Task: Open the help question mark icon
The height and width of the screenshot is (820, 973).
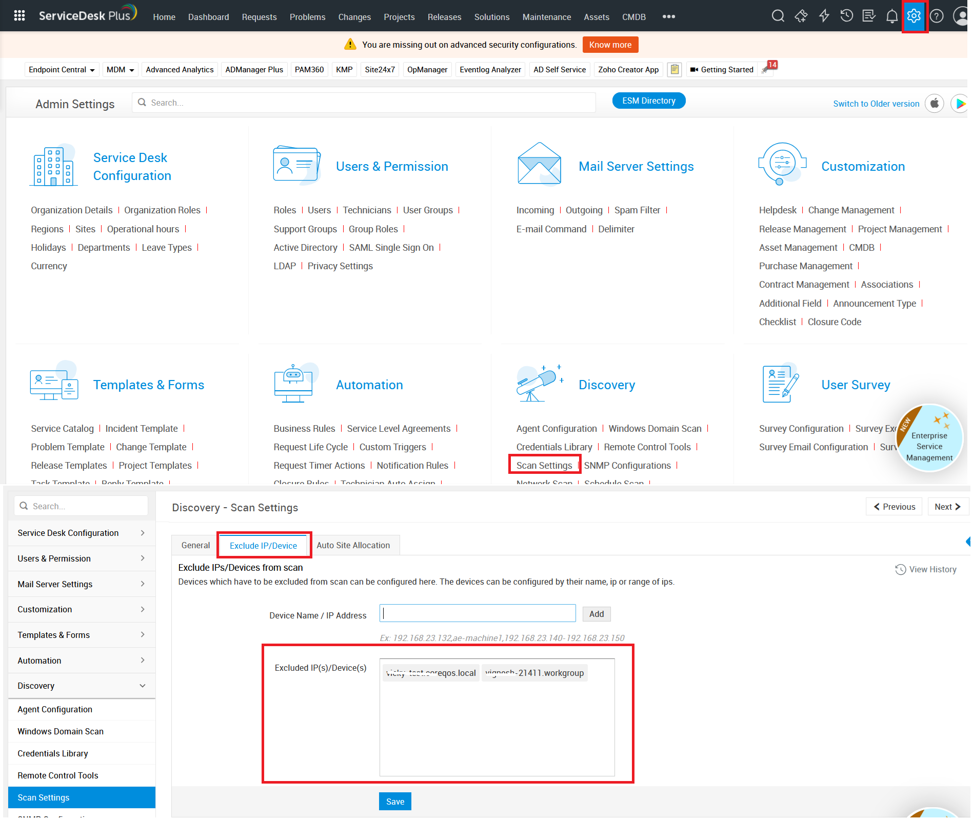Action: click(937, 16)
